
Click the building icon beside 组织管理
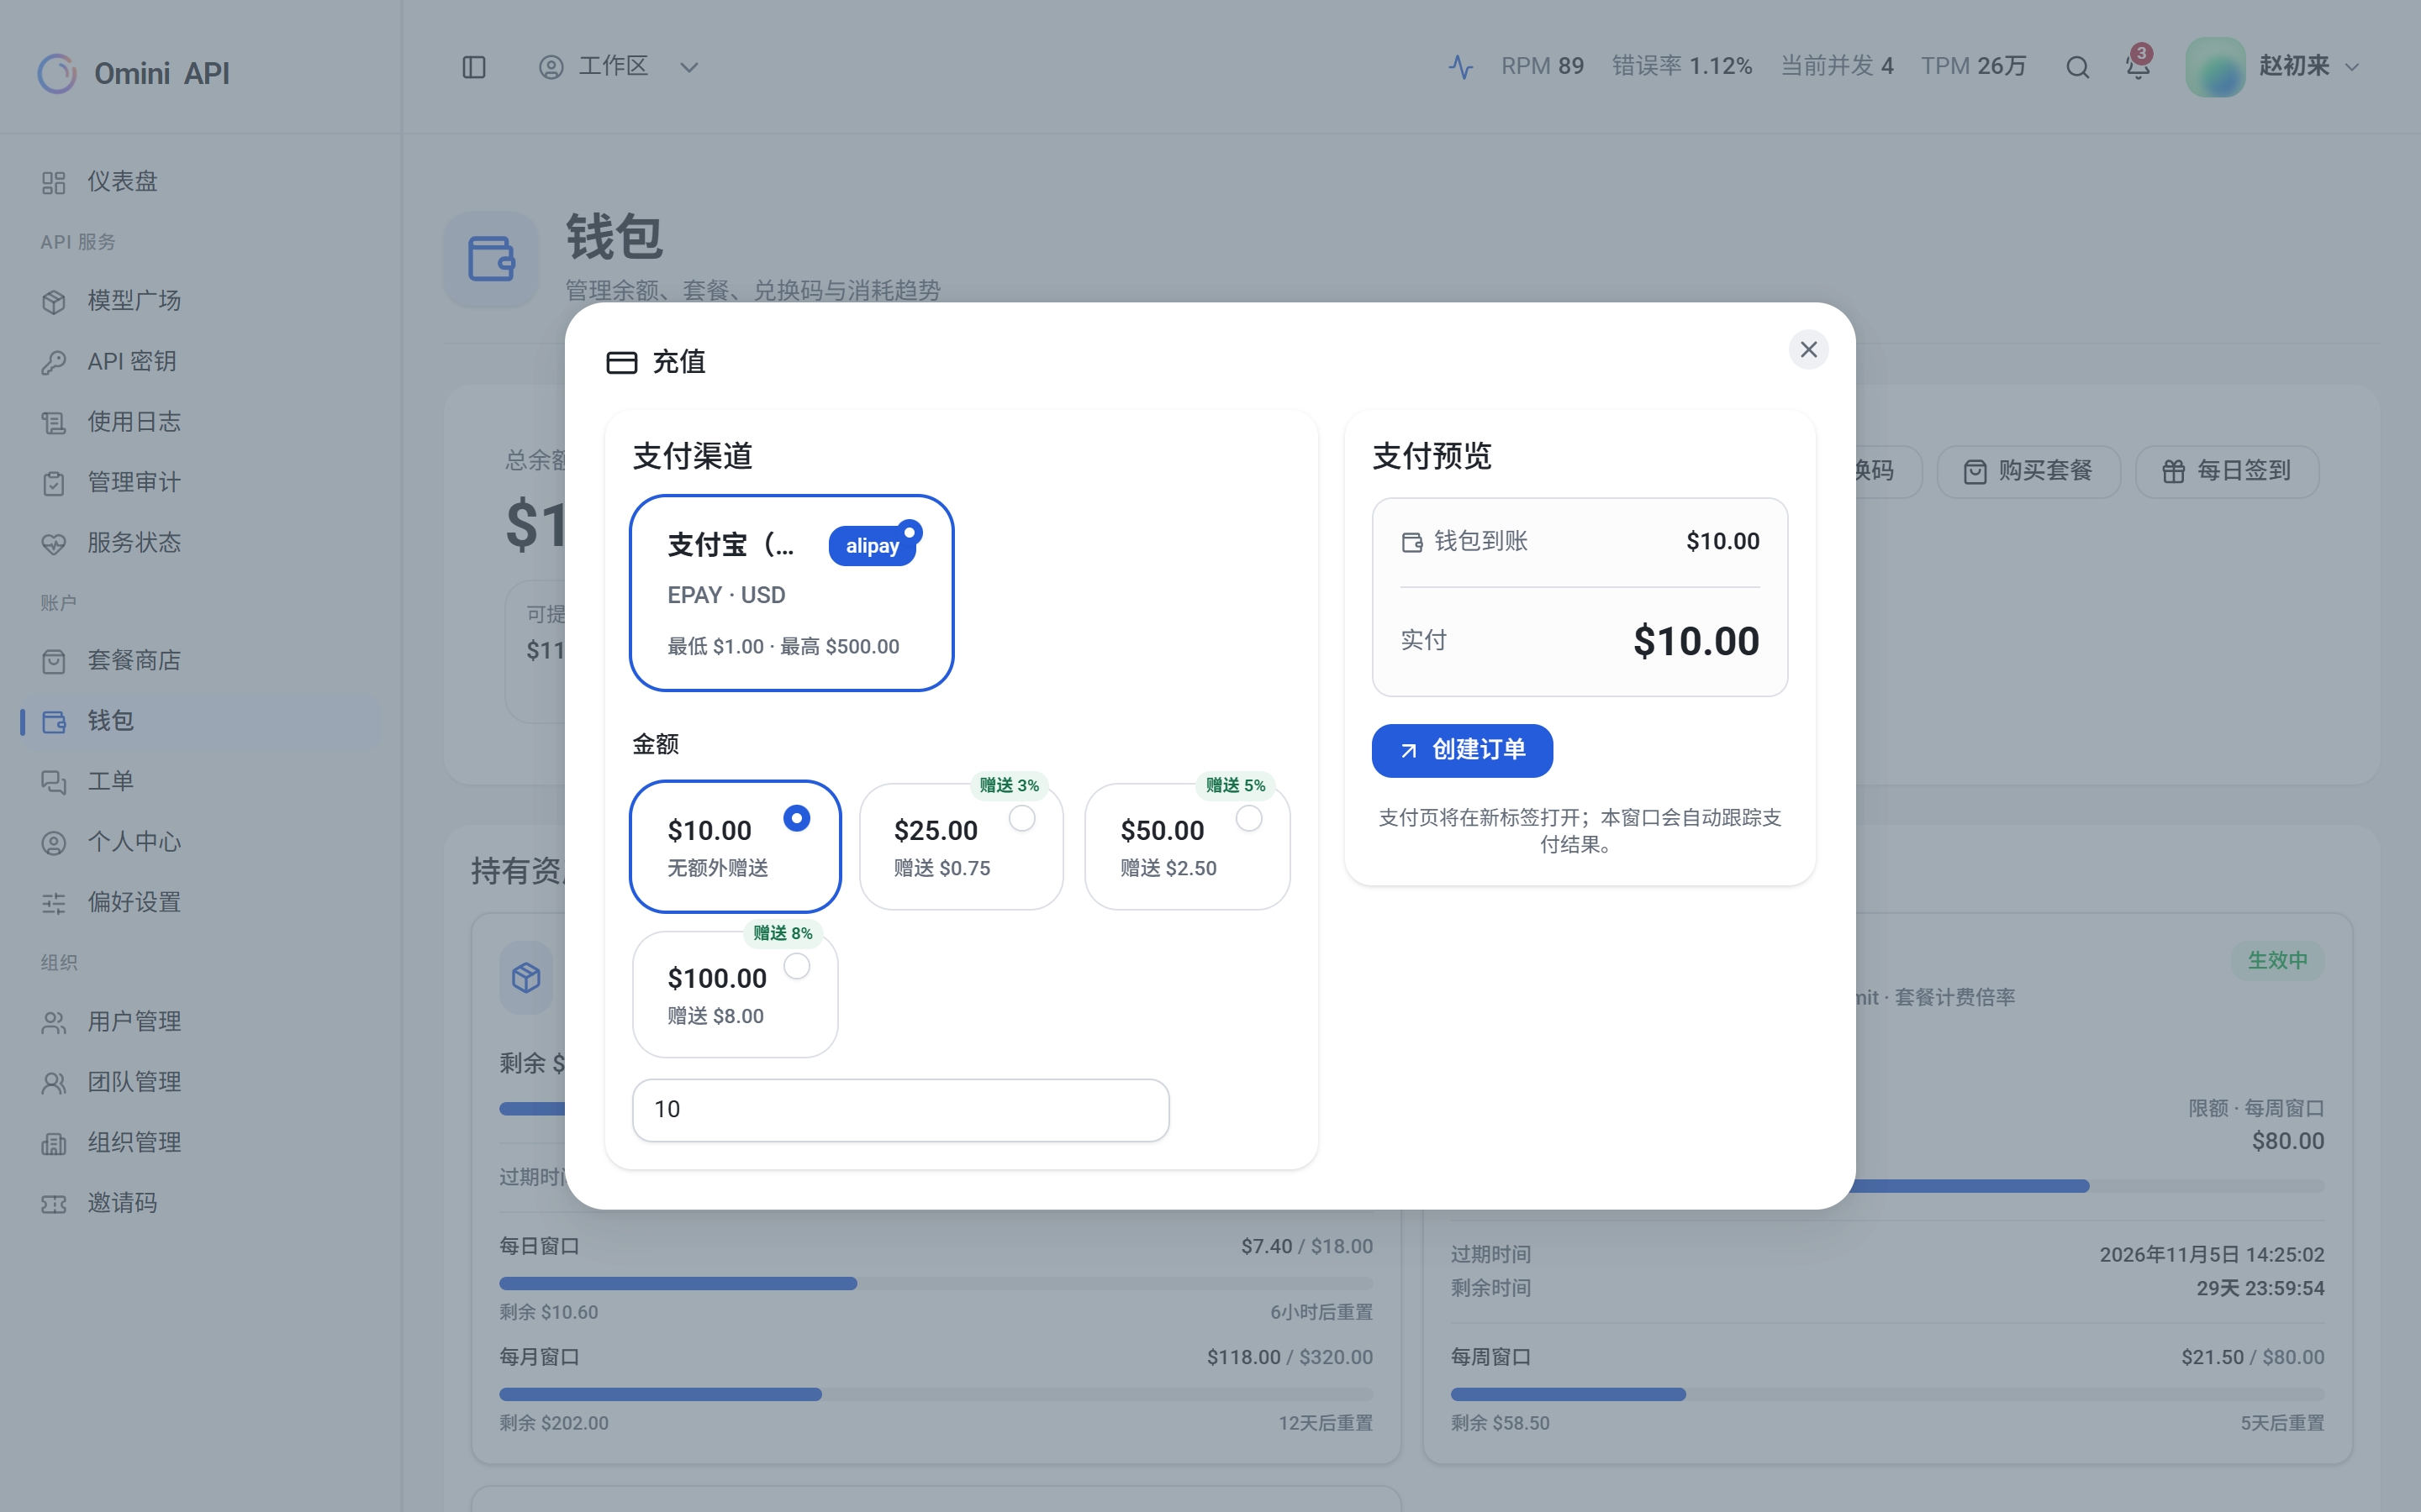pyautogui.click(x=54, y=1143)
